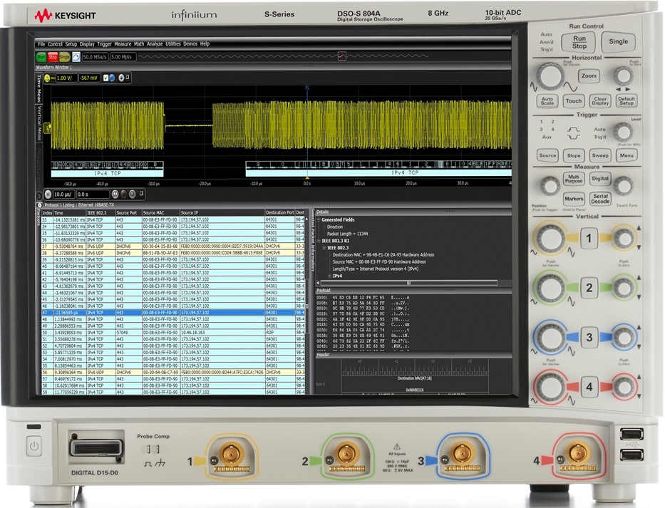Open the Vertical Meas side tab
This screenshot has height=508, width=665.
pyautogui.click(x=40, y=124)
